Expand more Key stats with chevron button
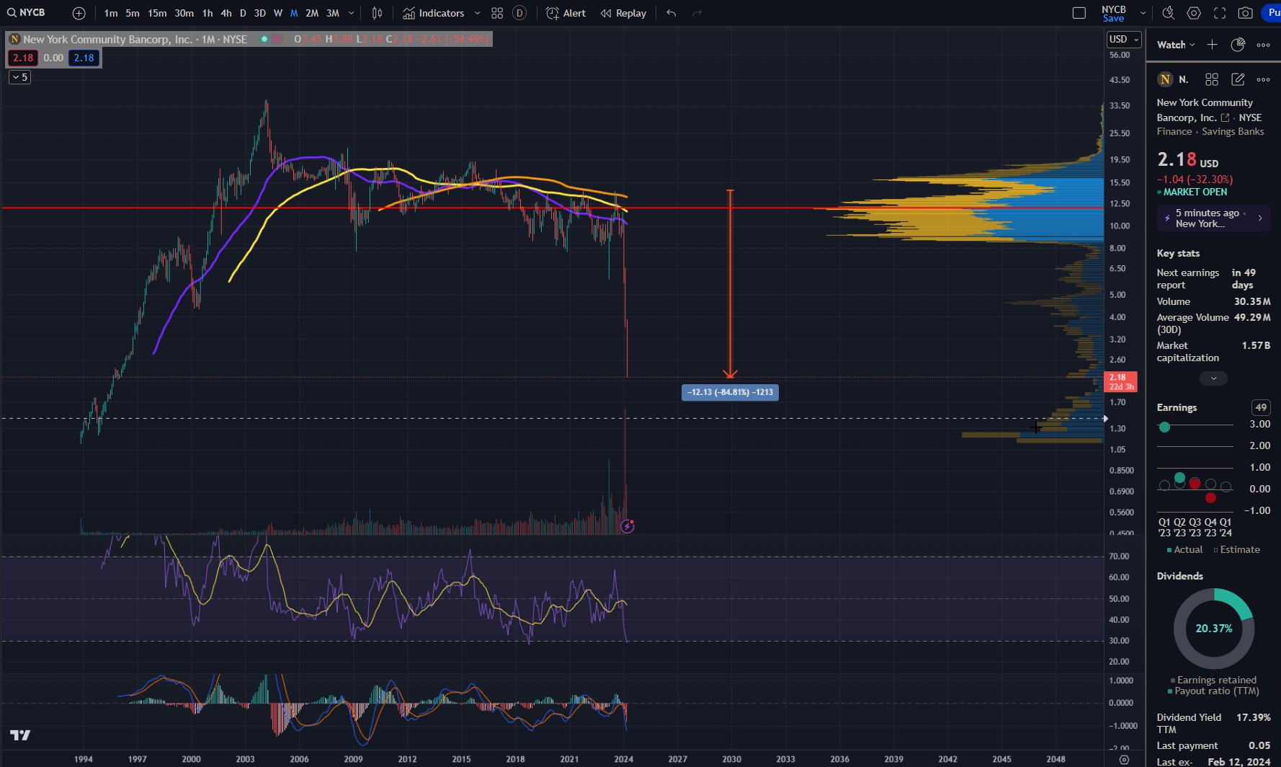1281x767 pixels. click(1213, 378)
